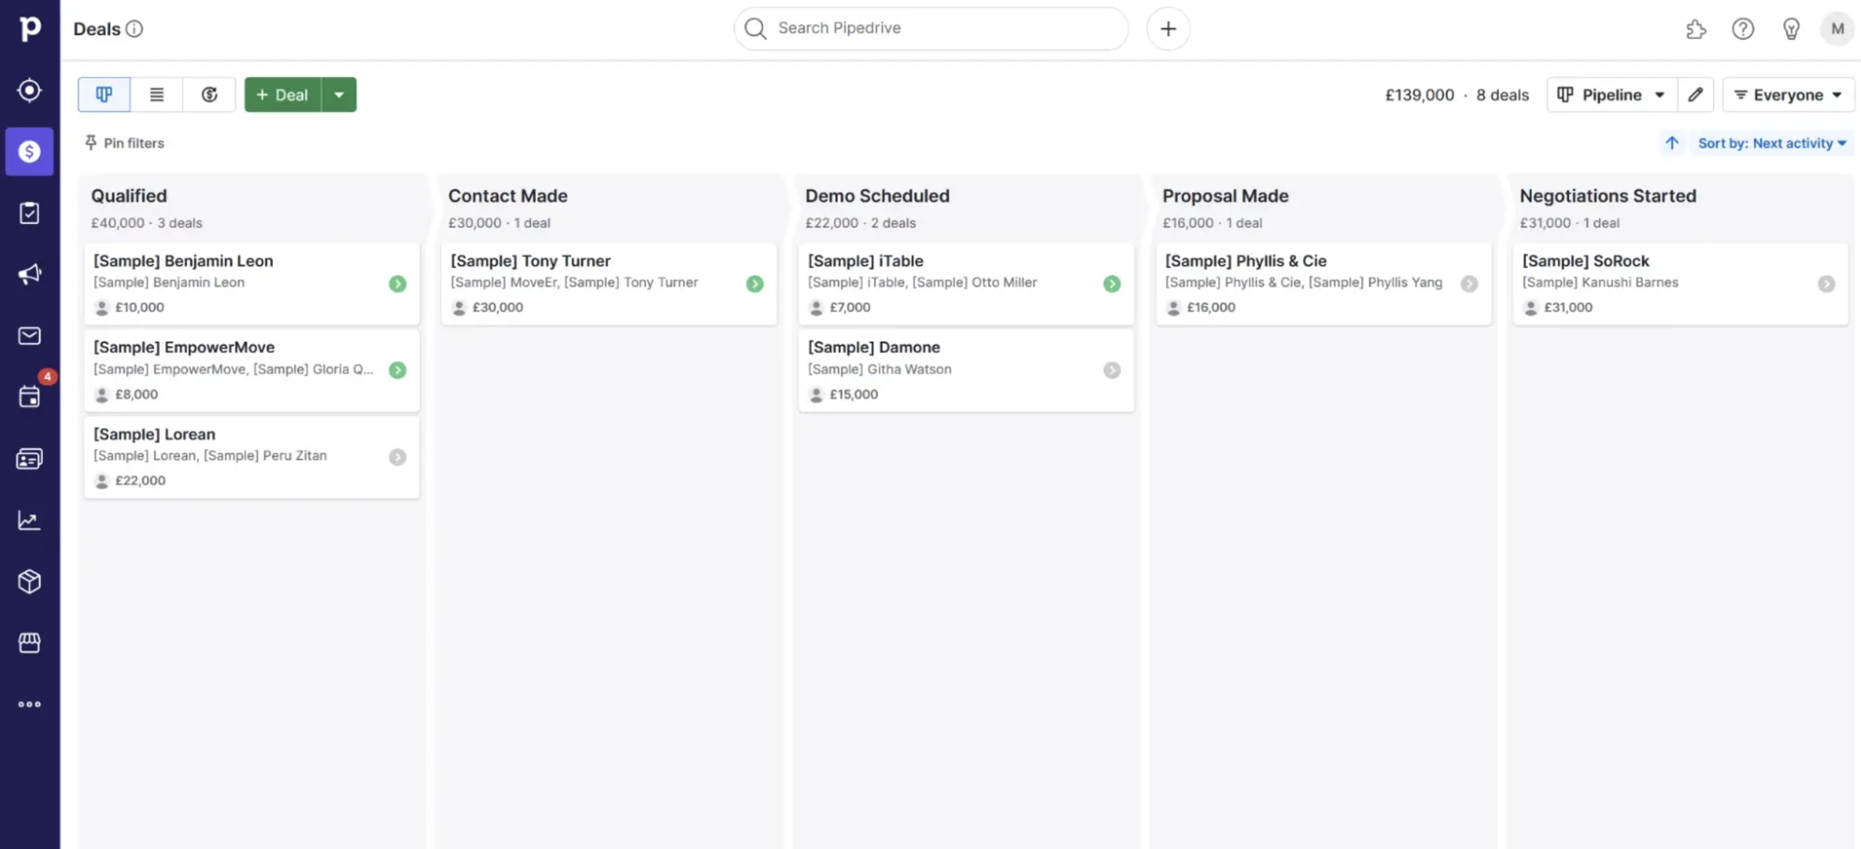Click activity status icon on iTable deal
The height and width of the screenshot is (849, 1861).
point(1112,284)
